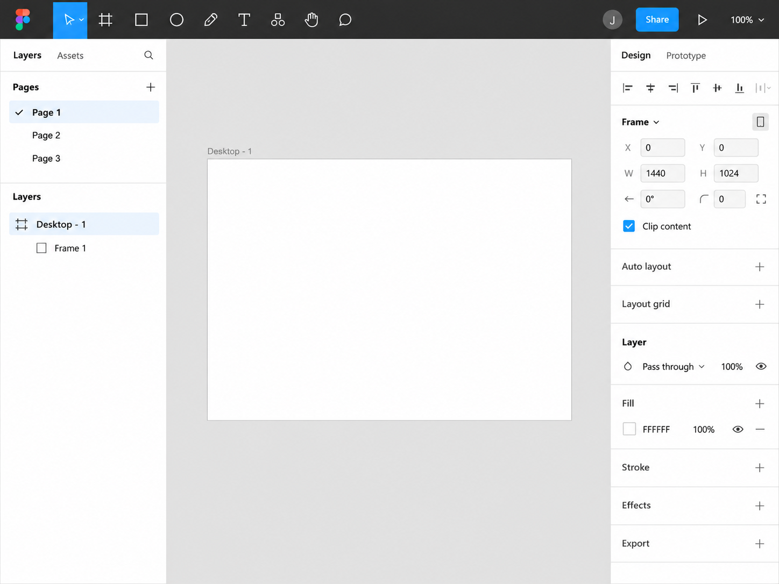Viewport: 779px width, 584px height.
Task: Toggle layer visibility eye in Layer section
Action: tap(761, 366)
